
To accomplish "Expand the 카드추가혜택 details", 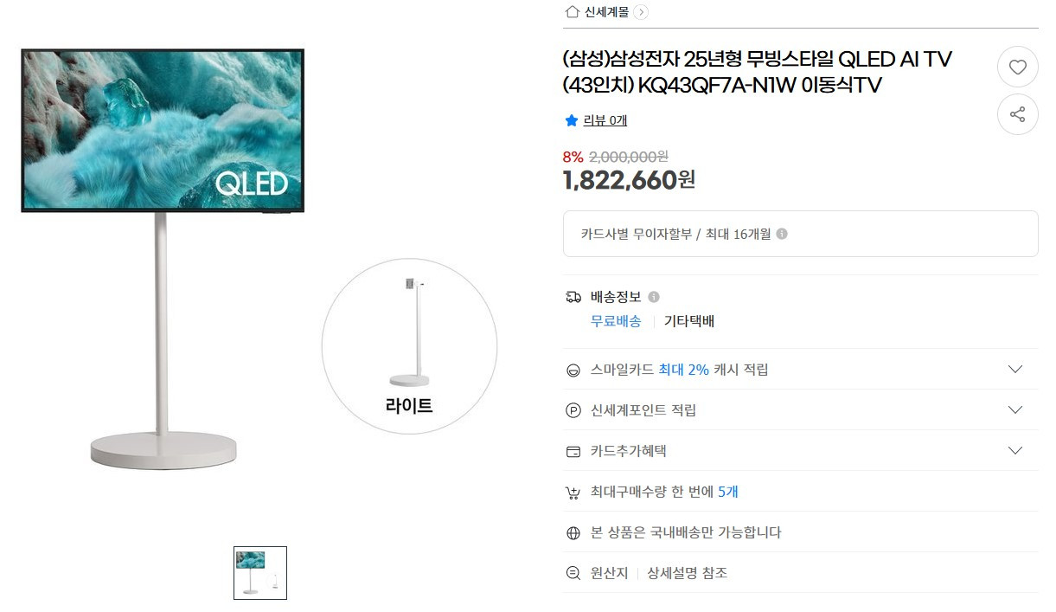I will [x=1015, y=450].
